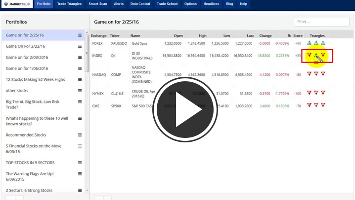Select 12 Stocks Making 52 Week Highs portfolio
355x200 pixels.
[35, 79]
